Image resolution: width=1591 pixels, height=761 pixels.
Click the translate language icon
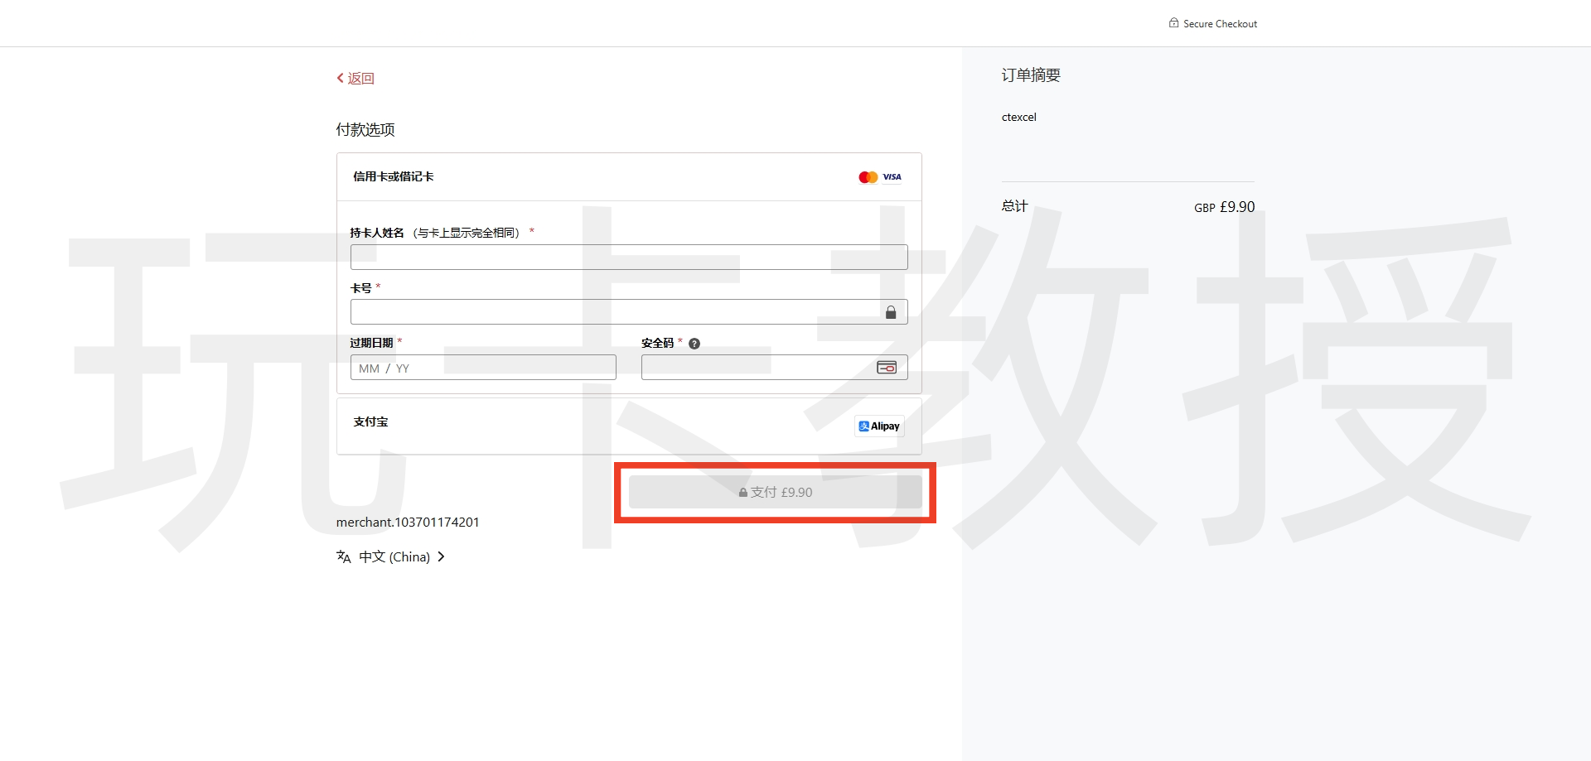point(343,556)
